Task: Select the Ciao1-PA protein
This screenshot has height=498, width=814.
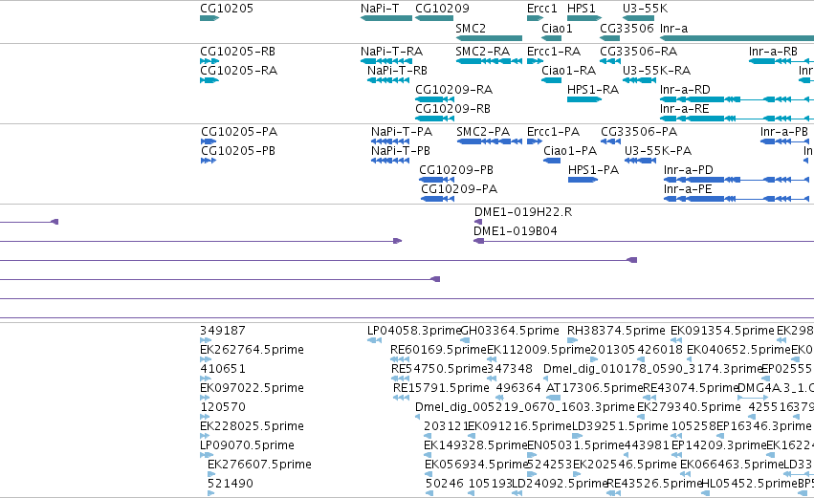Action: click(x=552, y=161)
